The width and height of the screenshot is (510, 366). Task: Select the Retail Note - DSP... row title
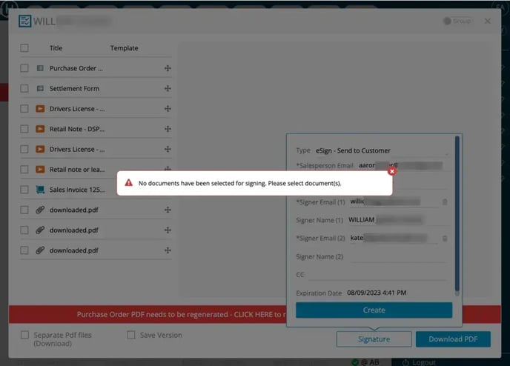(77, 129)
